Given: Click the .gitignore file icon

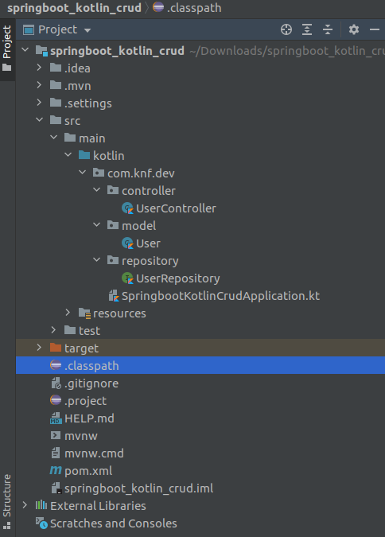Looking at the screenshot, I should click(x=56, y=383).
